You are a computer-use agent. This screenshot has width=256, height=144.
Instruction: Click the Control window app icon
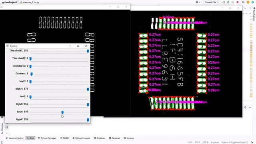[x=8, y=46]
